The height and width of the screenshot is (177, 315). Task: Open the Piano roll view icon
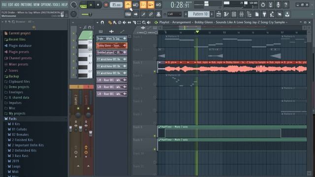click(226, 14)
